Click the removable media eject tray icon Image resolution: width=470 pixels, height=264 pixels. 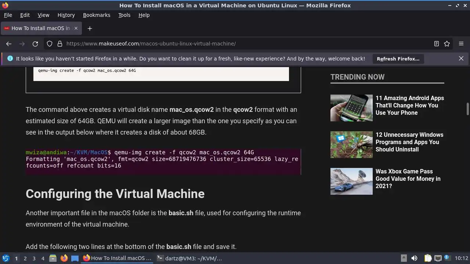tap(404, 258)
